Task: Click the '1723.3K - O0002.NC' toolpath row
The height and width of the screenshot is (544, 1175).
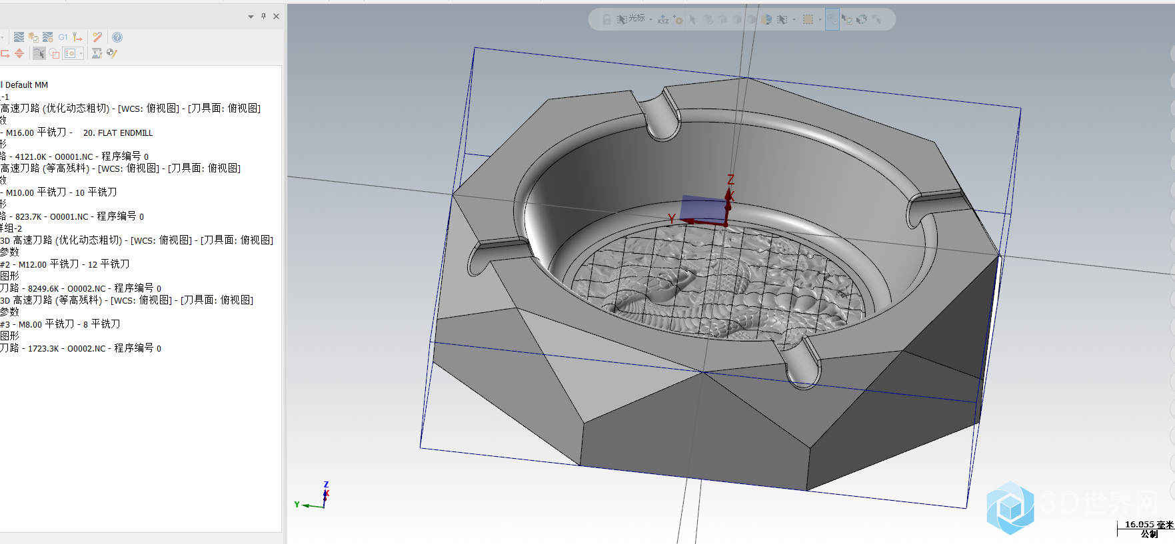Action: 81,348
